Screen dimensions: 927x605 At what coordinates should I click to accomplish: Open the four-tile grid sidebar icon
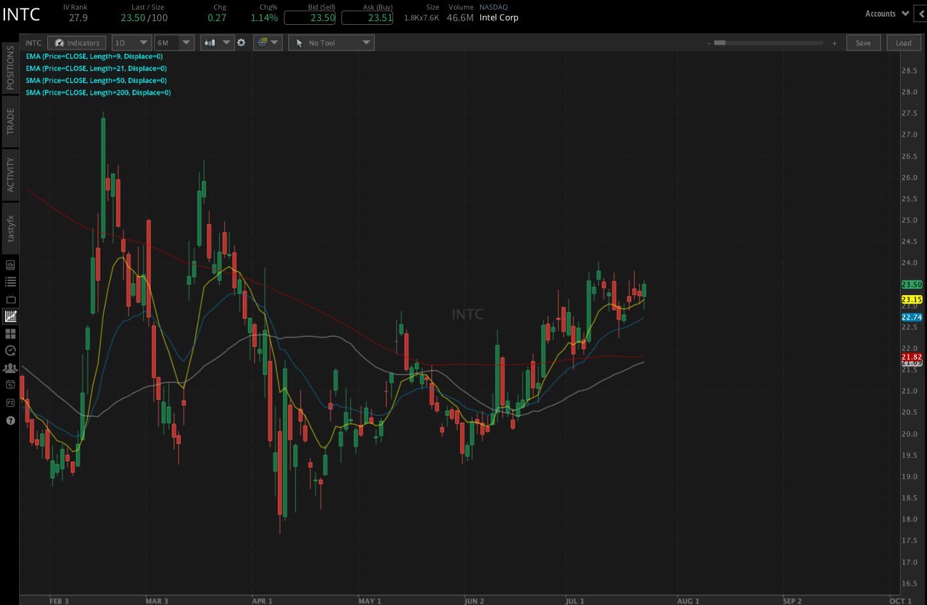[10, 333]
